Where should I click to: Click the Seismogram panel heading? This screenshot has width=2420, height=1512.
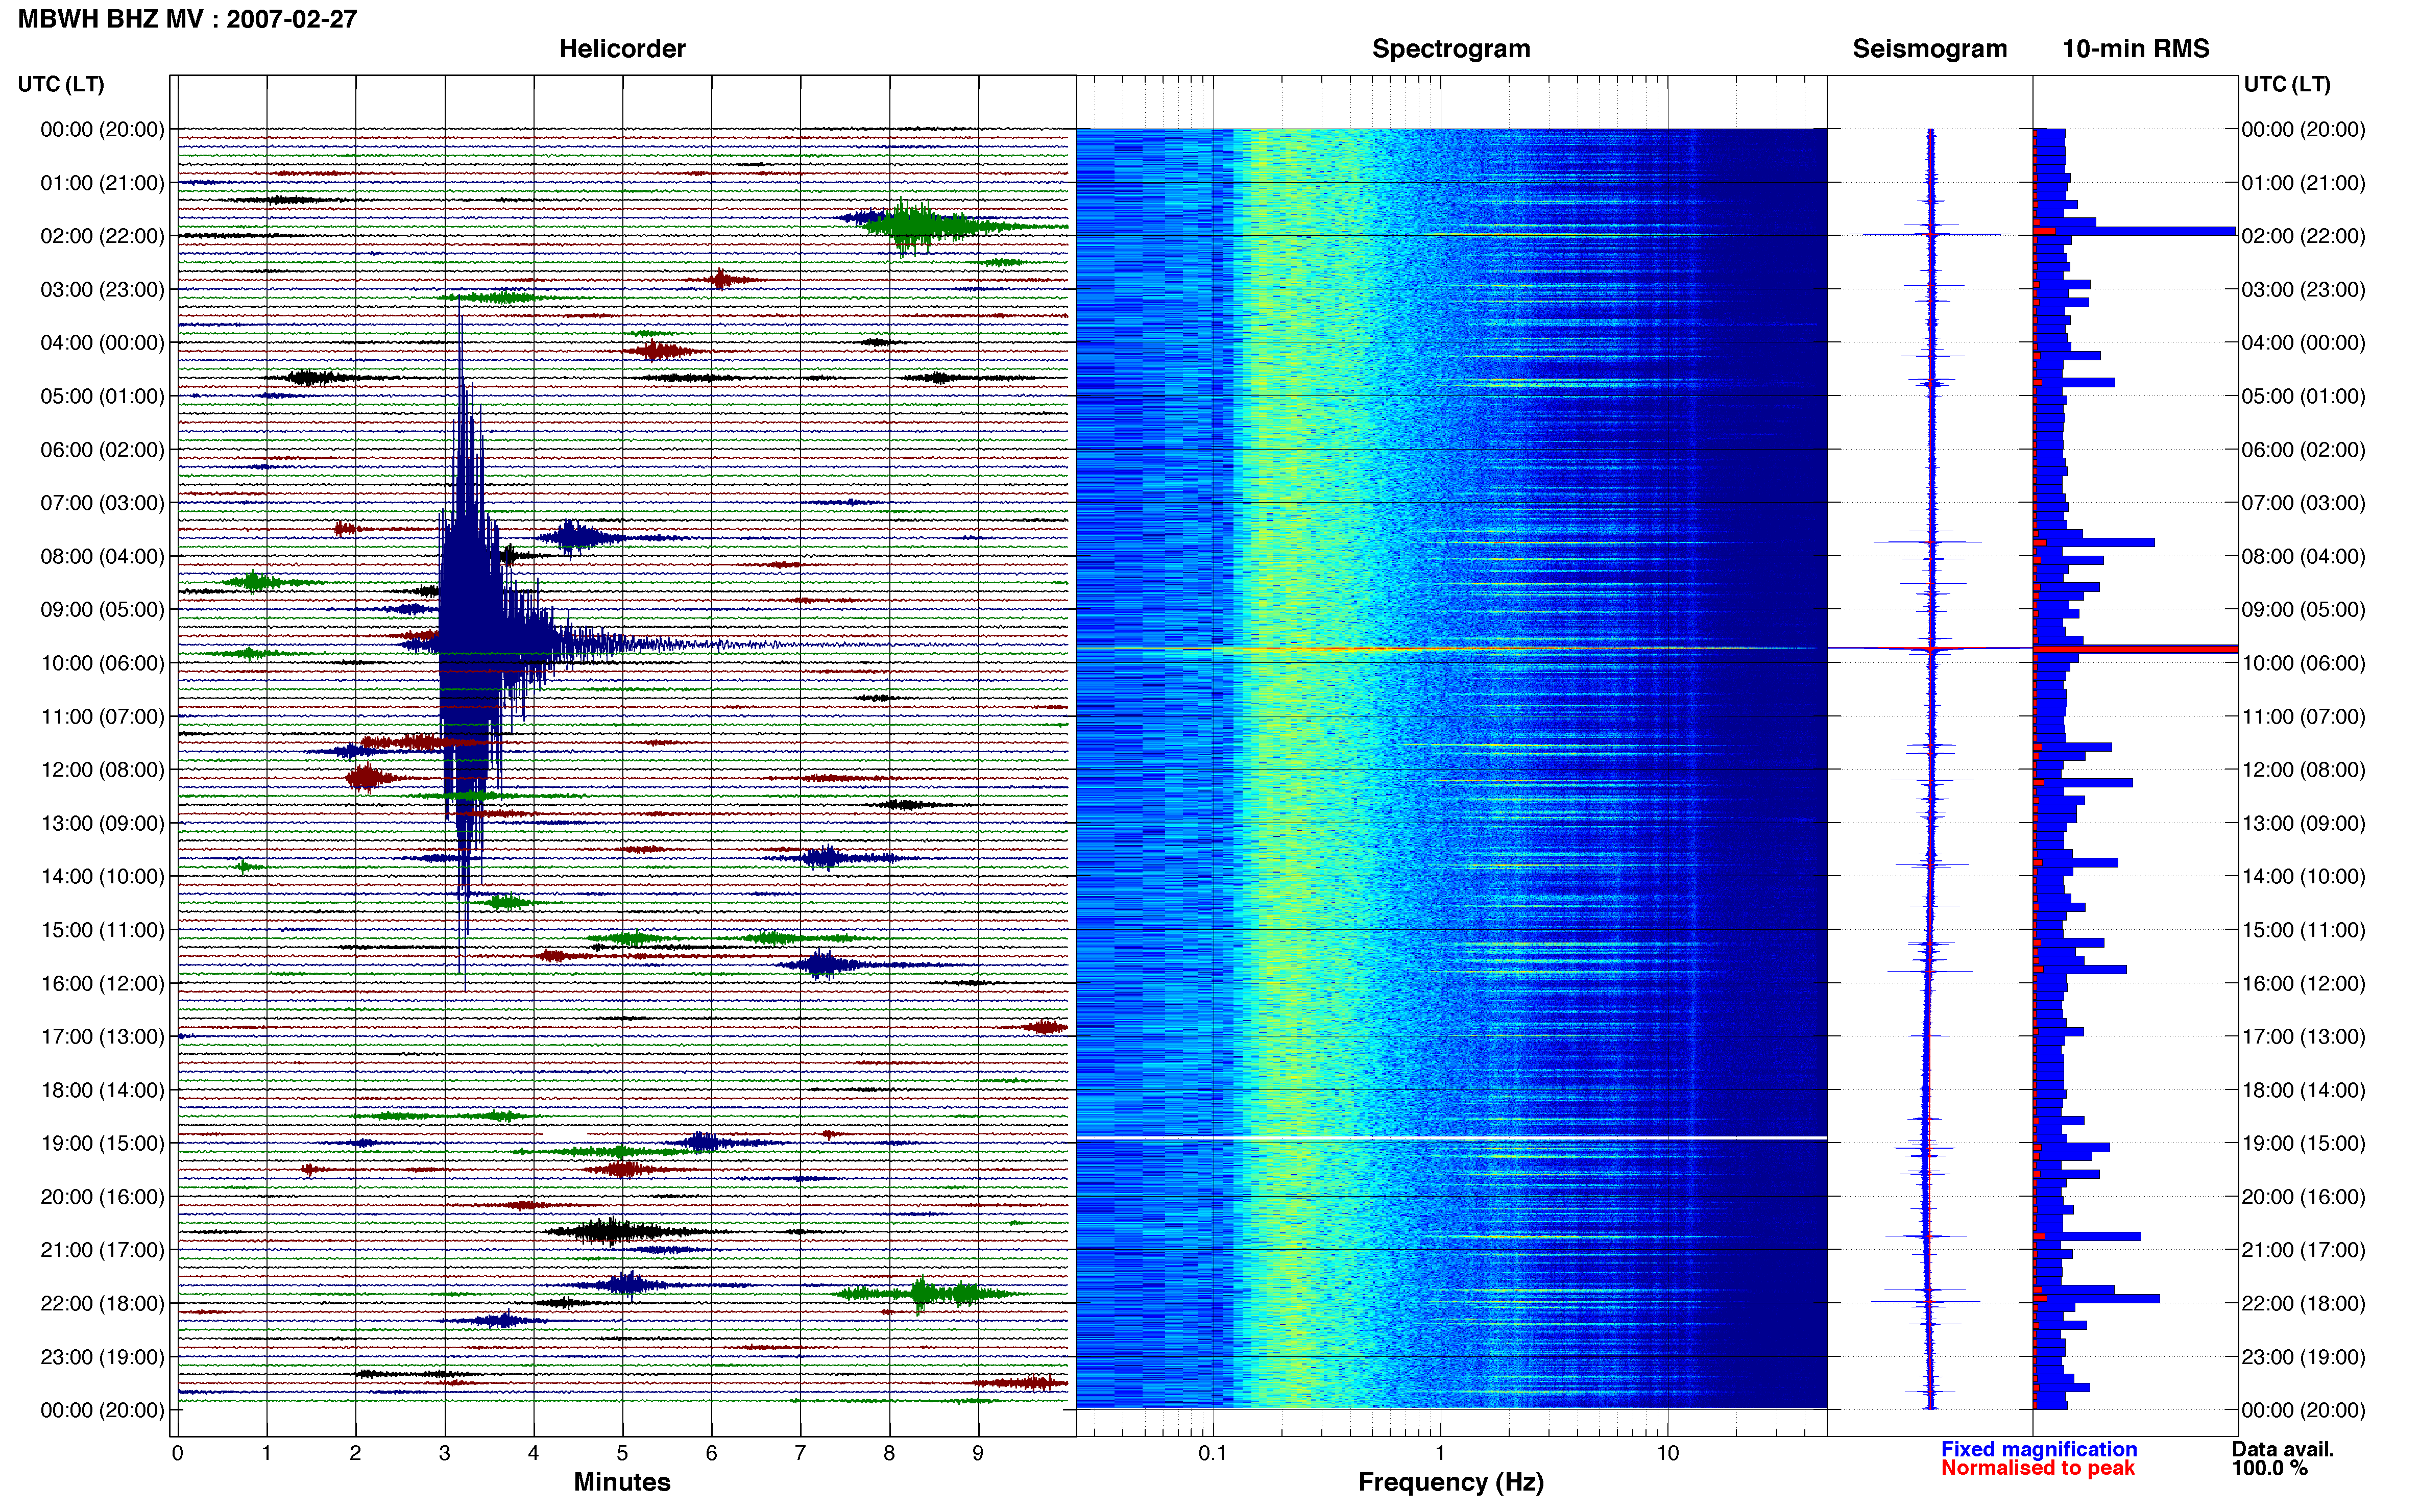coord(1930,49)
